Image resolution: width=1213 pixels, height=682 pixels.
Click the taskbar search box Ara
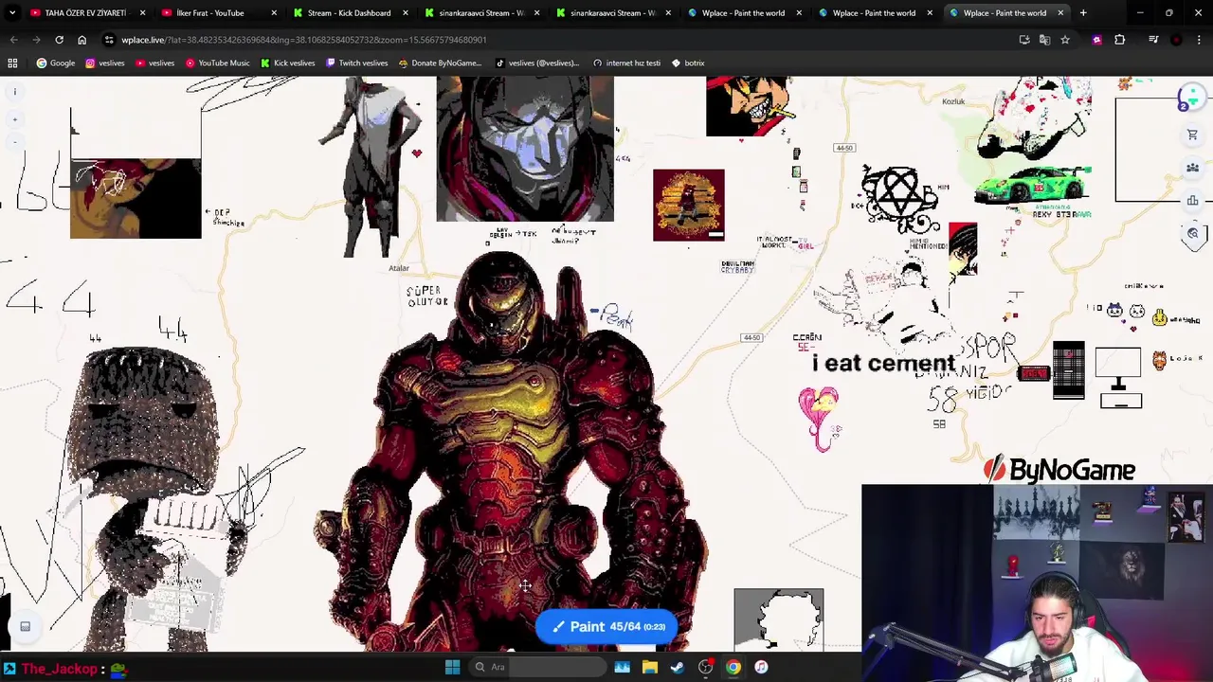point(538,667)
